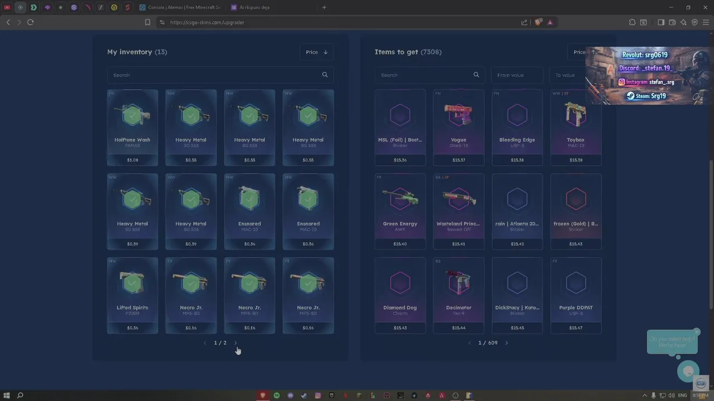Click taskbar volume icon
Screen dimensions: 714x401
670,395
